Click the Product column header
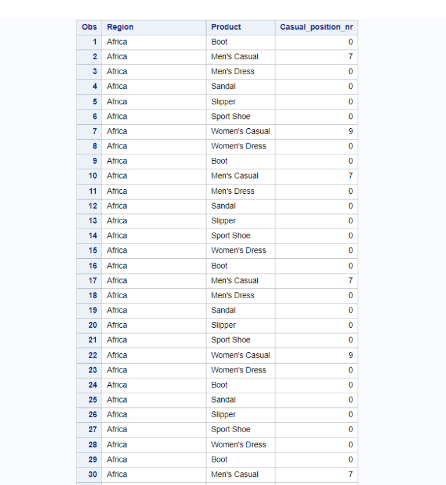 pyautogui.click(x=240, y=27)
